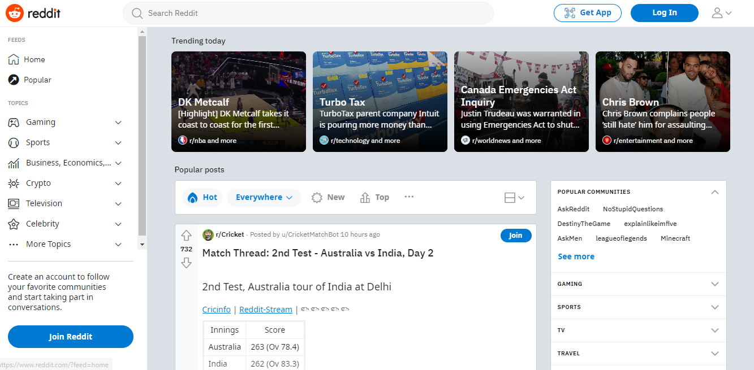Screen dimensions: 754x370
Task: Expand the Sports topic in sidebar
Action: coord(118,142)
